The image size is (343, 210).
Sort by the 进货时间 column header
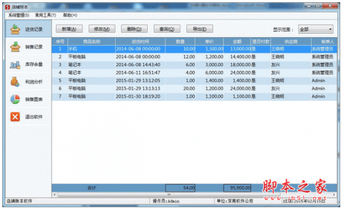tap(140, 41)
